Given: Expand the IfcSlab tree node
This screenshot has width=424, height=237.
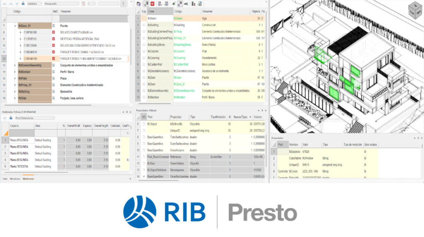Looking at the screenshot, I should click(x=15, y=98).
